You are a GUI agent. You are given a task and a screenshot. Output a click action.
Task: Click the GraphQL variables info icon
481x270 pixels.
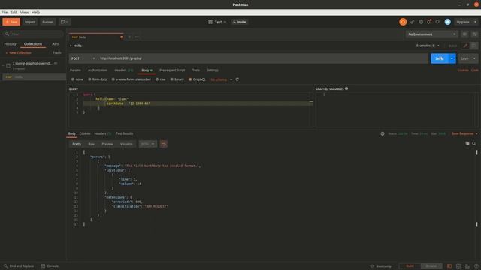pos(346,88)
